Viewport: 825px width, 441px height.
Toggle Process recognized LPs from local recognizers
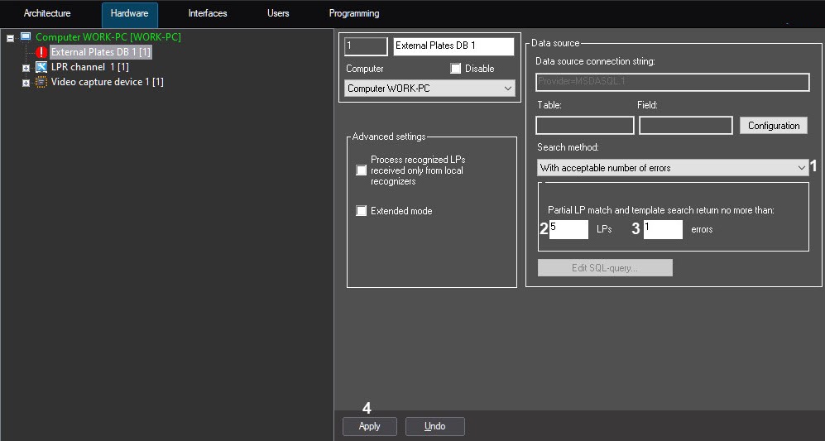(x=361, y=170)
